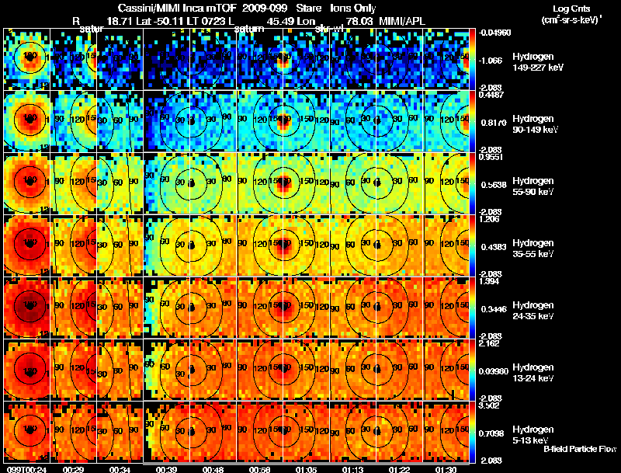The image size is (621, 473).
Task: Click the '0.3446' colorbar midpoint value
Action: 494,309
